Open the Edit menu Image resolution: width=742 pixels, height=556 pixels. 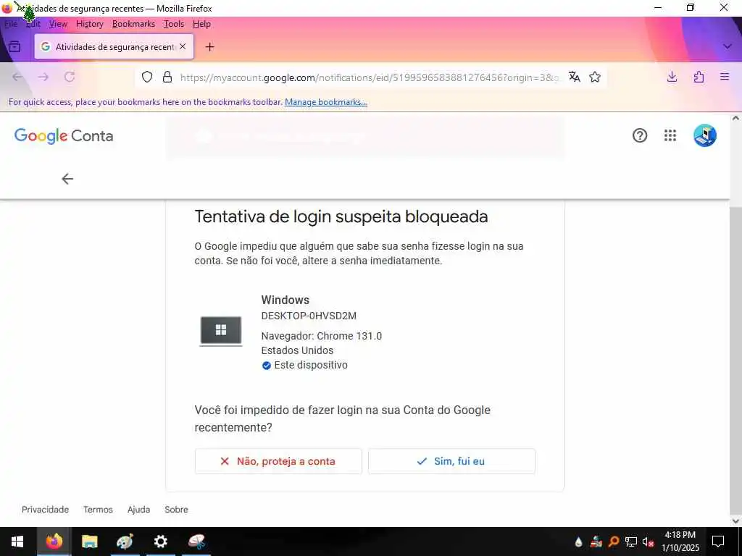click(33, 24)
